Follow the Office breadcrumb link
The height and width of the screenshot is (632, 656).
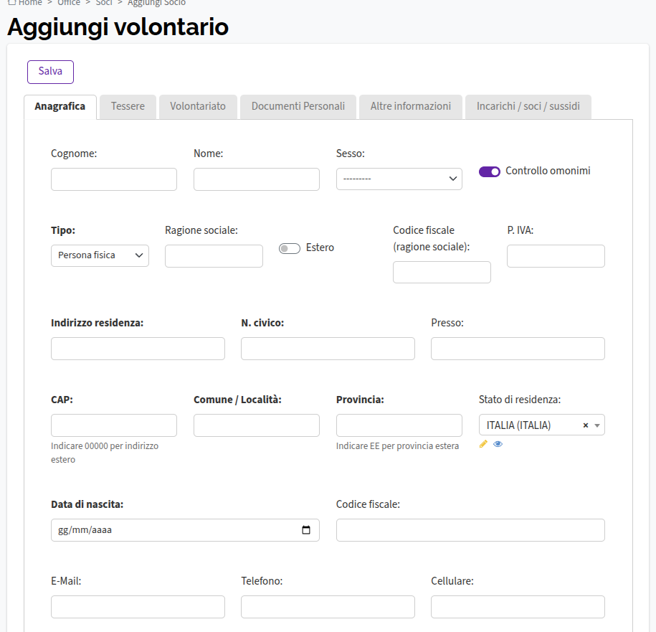coord(69,3)
